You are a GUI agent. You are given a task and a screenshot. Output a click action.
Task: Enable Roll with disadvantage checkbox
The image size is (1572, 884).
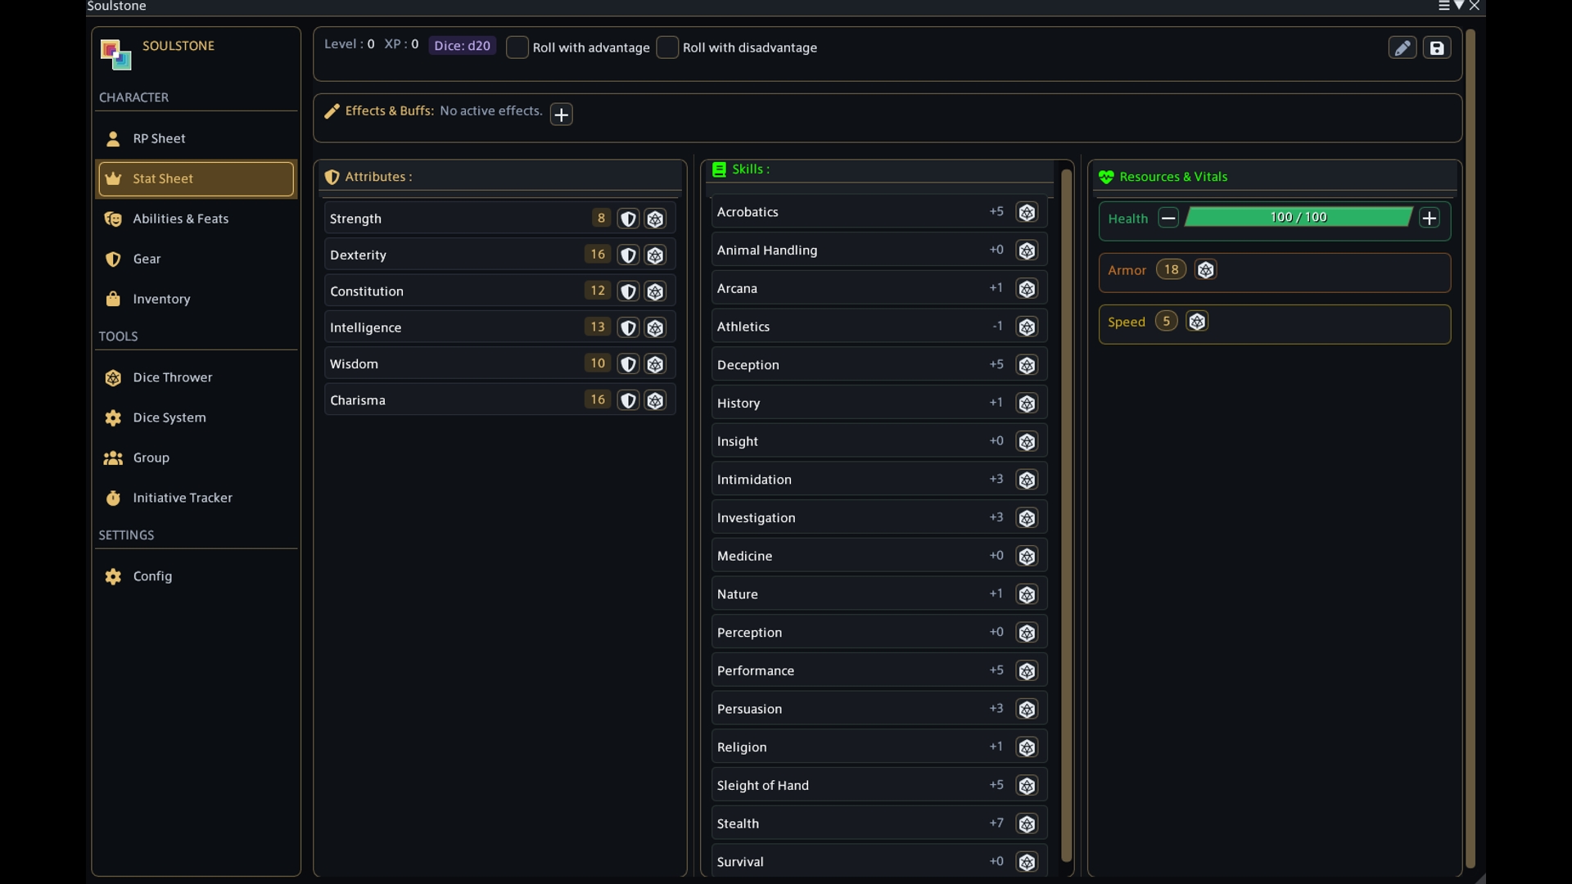pos(667,47)
